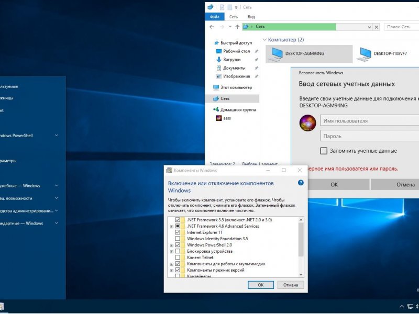Click Explorer window's network title-bar icon

coord(211,7)
